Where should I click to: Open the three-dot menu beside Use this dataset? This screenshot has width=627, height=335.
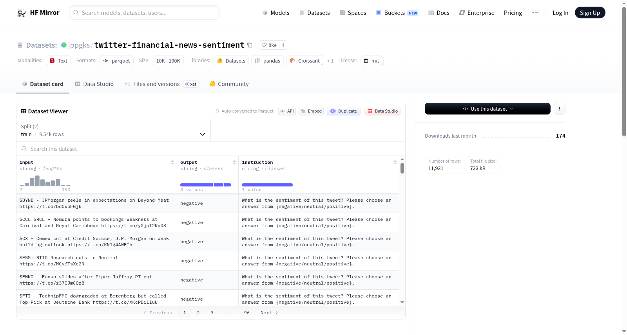coord(560,109)
